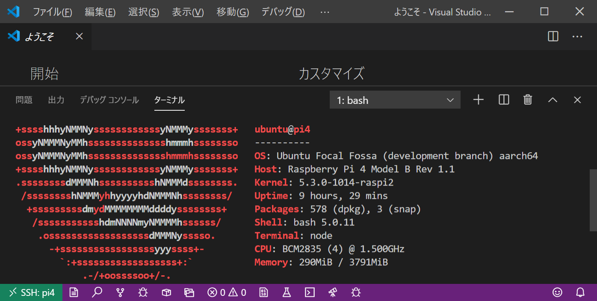Maximize the panel with the chevron icon
The width and height of the screenshot is (597, 301).
(552, 100)
